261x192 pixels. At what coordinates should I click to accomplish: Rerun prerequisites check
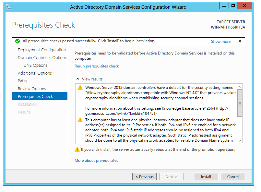coord(97,66)
